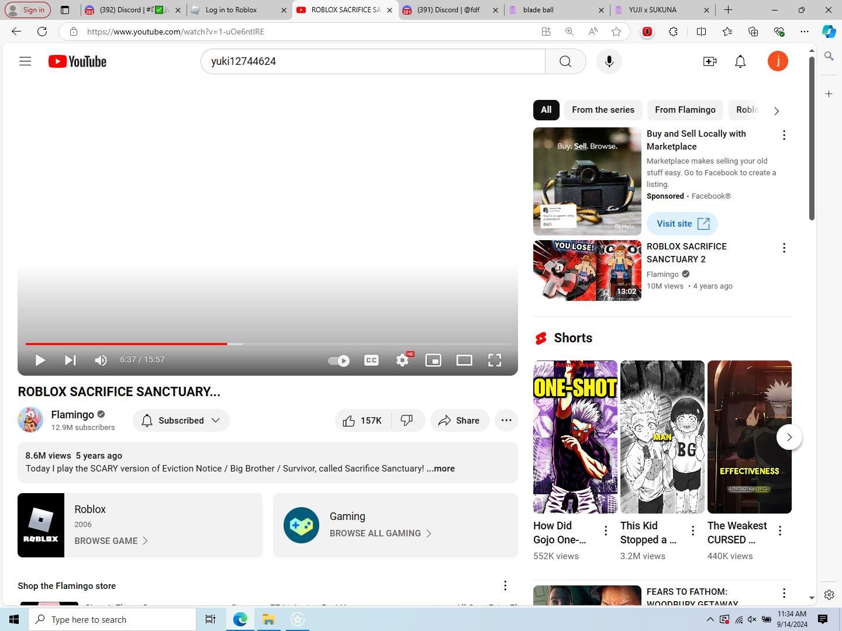Open Edge settings and more menu
This screenshot has height=631, width=842.
[805, 32]
